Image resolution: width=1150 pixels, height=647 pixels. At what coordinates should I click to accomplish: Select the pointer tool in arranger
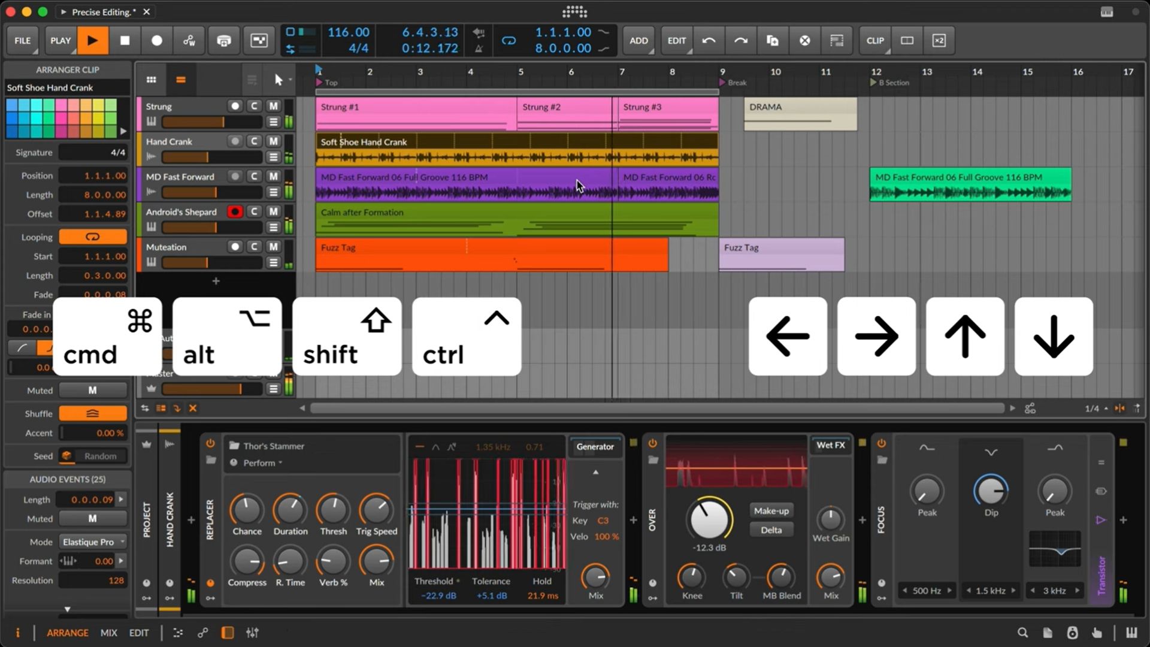[279, 80]
